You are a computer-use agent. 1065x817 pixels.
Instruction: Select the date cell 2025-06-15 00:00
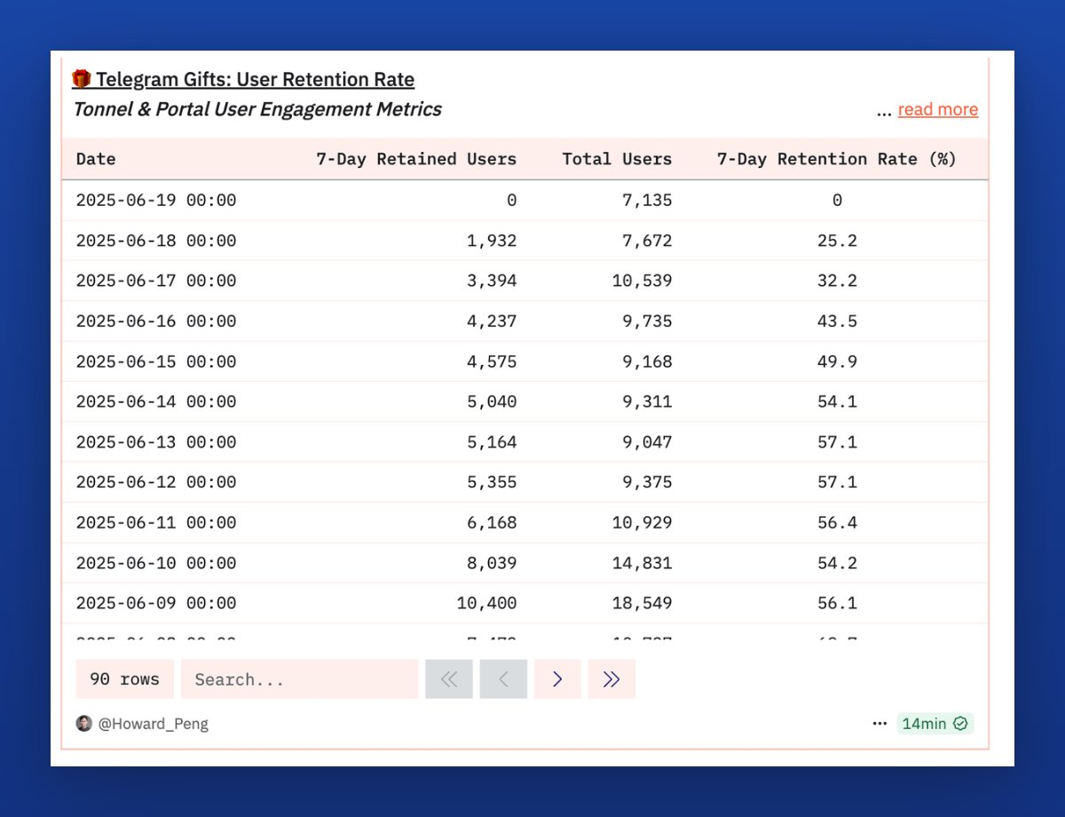click(x=156, y=361)
